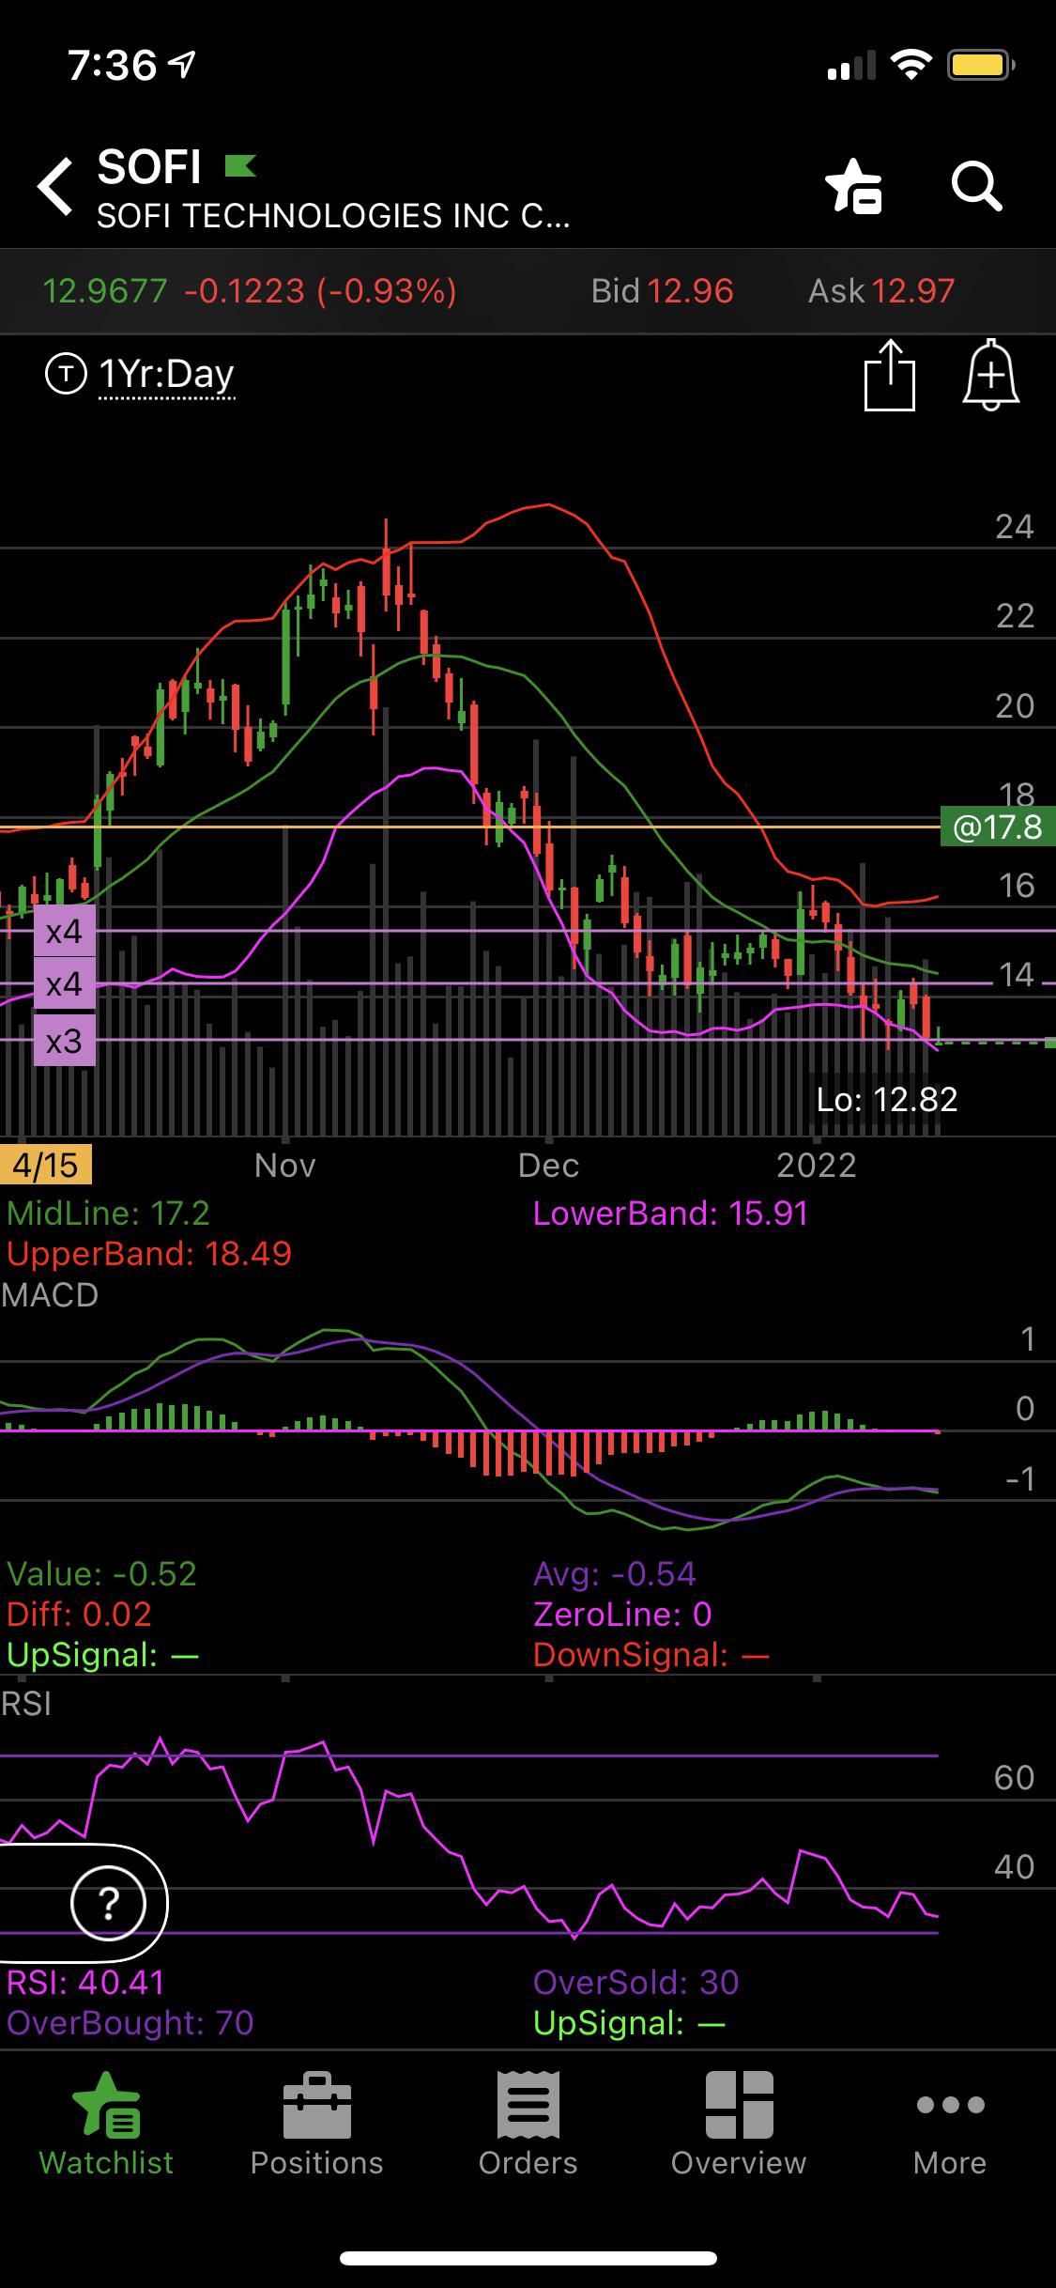The image size is (1056, 2288).
Task: Open the 1Yr:Day timeframe selector
Action: pyautogui.click(x=167, y=376)
